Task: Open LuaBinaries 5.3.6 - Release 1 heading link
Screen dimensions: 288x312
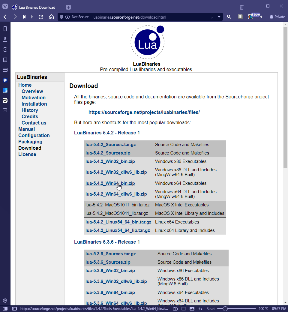Action: pos(107,242)
